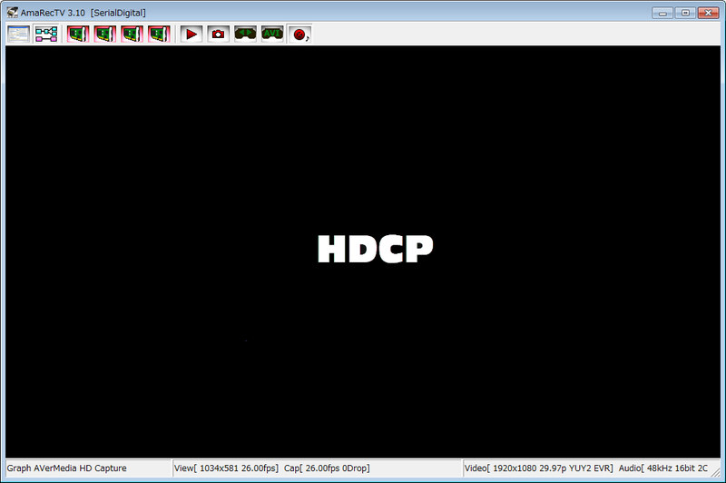Click the AmaRecTV app icon in title bar
The image size is (726, 483).
coord(13,13)
